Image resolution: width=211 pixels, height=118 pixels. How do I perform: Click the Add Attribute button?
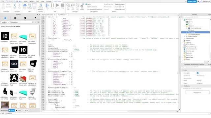pyautogui.click(x=197, y=92)
